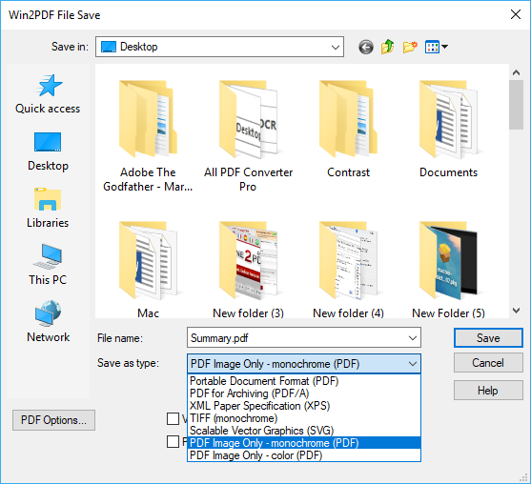This screenshot has height=484, width=531.
Task: Select the All PDF Converter Pro folder
Action: coord(248,135)
